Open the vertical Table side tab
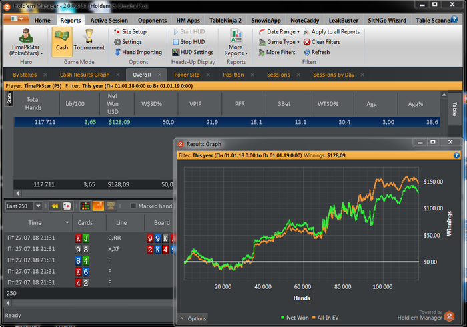The width and height of the screenshot is (467, 327). pyautogui.click(x=454, y=109)
